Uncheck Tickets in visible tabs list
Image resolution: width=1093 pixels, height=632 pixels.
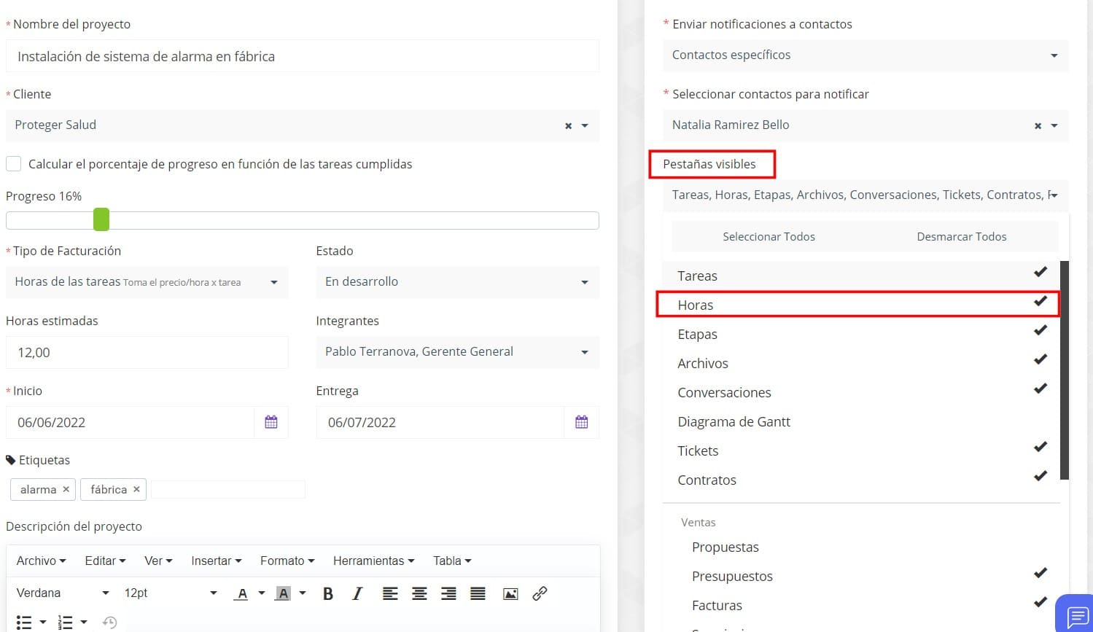[x=861, y=450]
